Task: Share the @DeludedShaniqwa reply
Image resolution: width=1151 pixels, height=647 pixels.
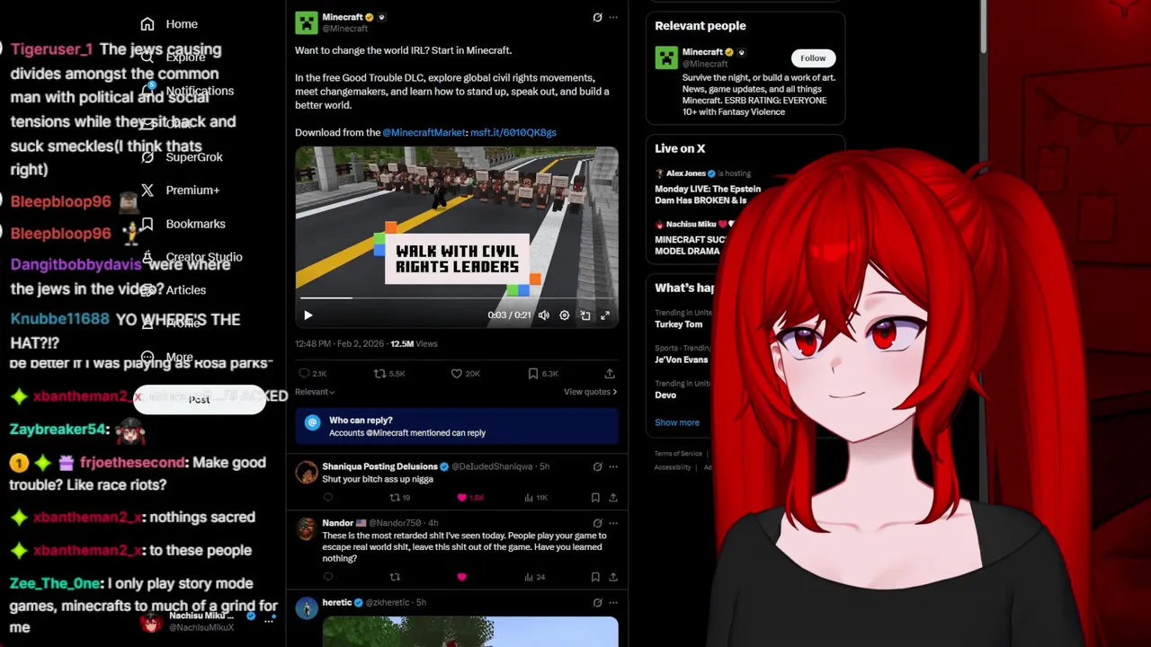Action: (613, 498)
